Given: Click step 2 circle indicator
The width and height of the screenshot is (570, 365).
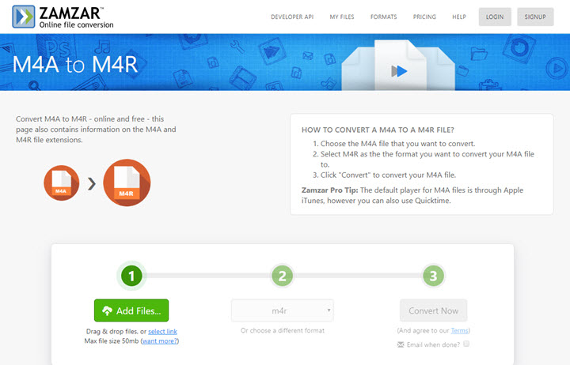Looking at the screenshot, I should tap(282, 276).
